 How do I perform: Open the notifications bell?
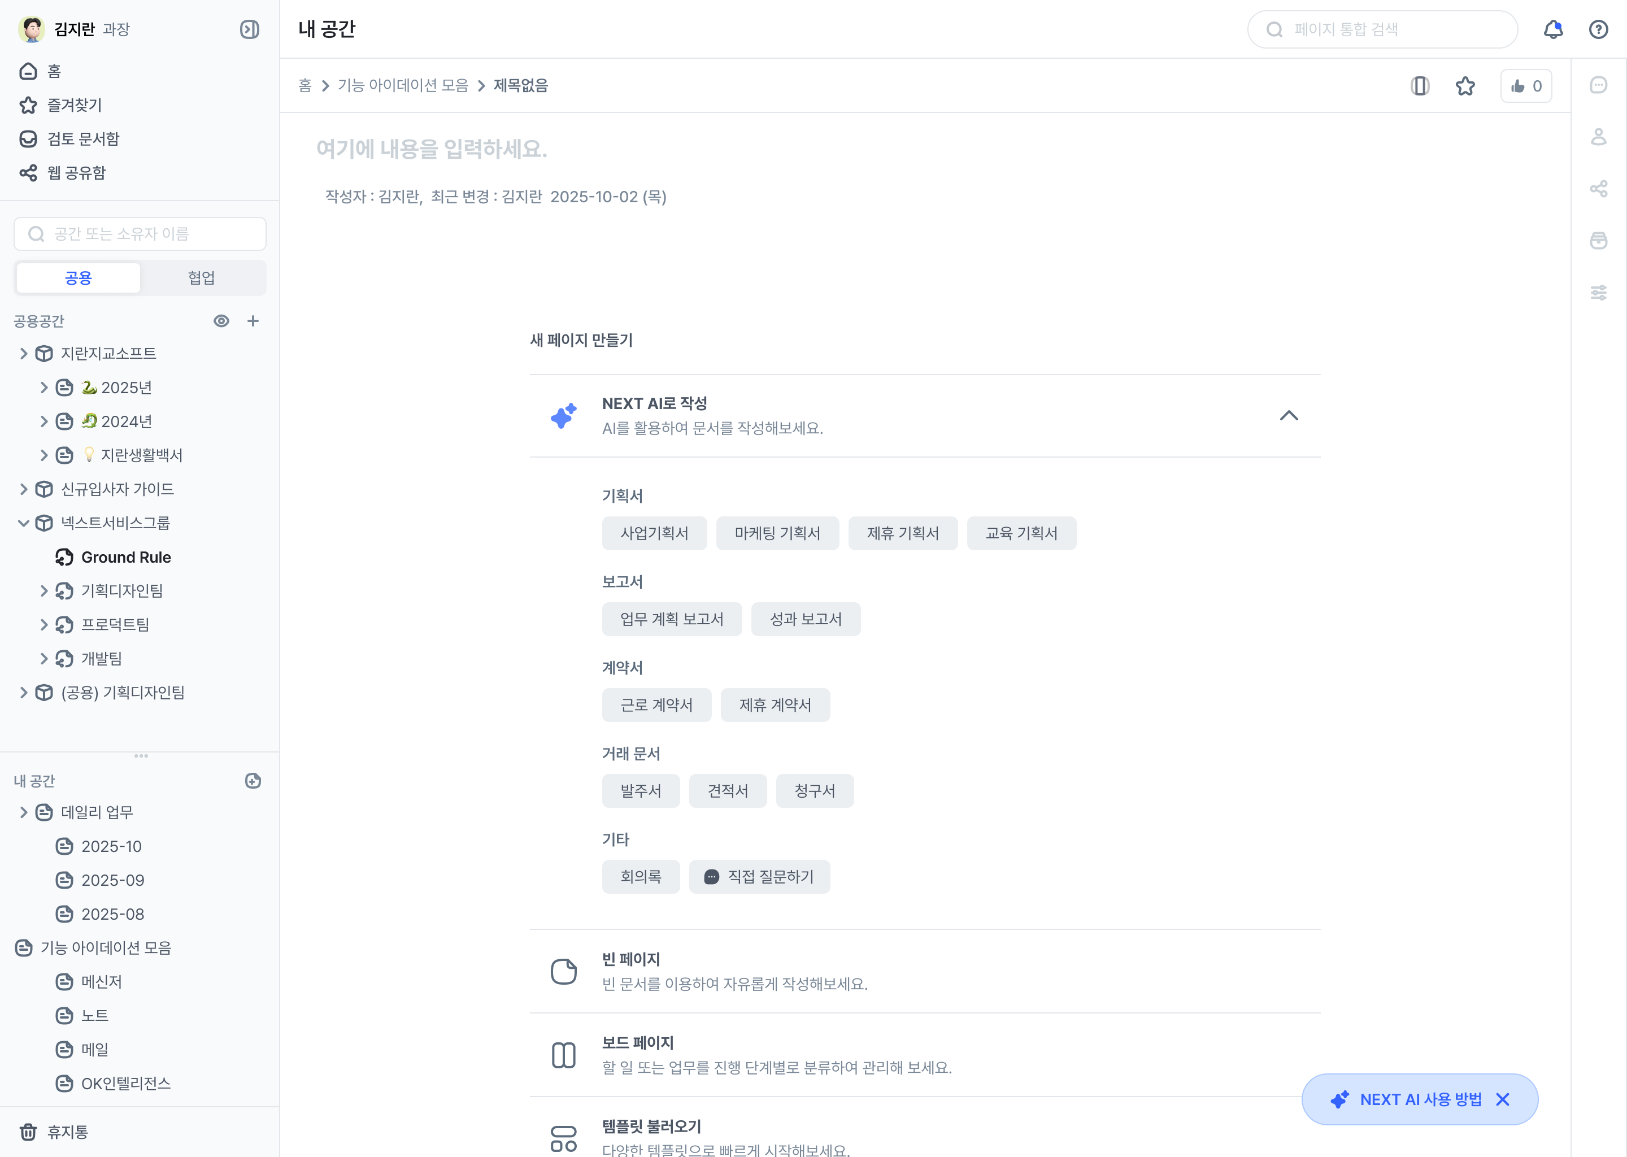point(1553,29)
